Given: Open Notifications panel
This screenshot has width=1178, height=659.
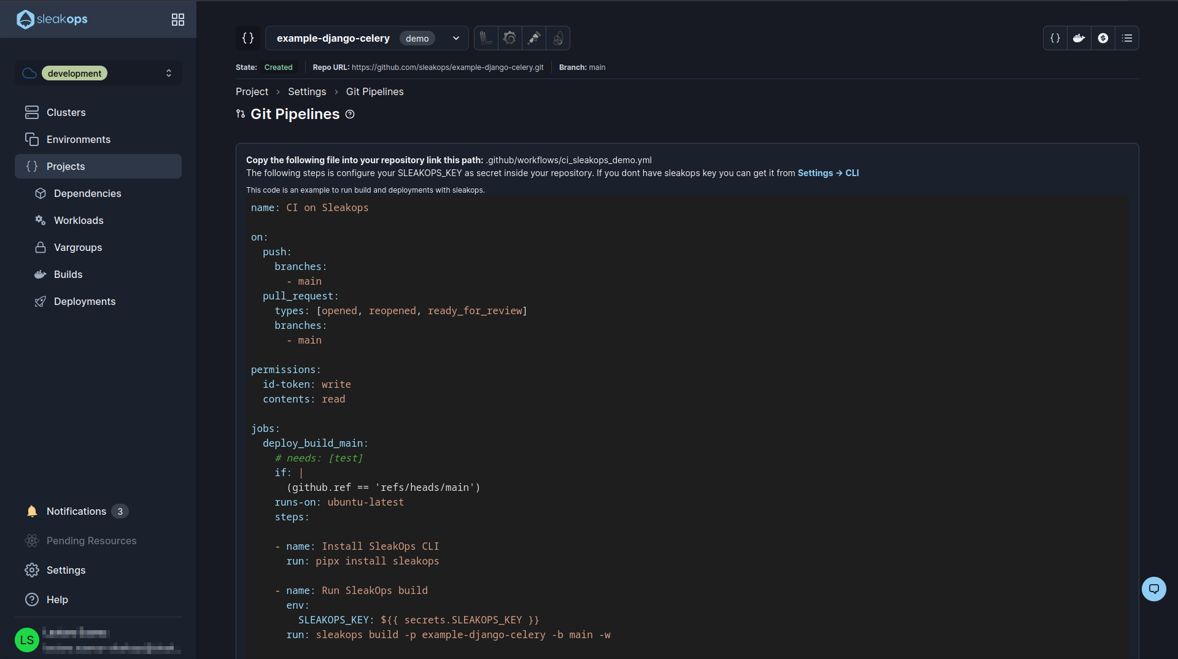Looking at the screenshot, I should (76, 511).
